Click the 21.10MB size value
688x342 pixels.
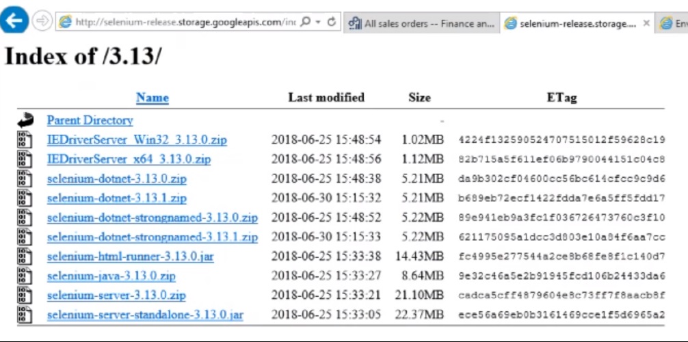(x=419, y=295)
